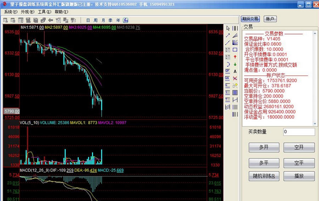The width and height of the screenshot is (319, 201).
Task: Click the VOL(5_10) indicator title
Action: [29, 123]
